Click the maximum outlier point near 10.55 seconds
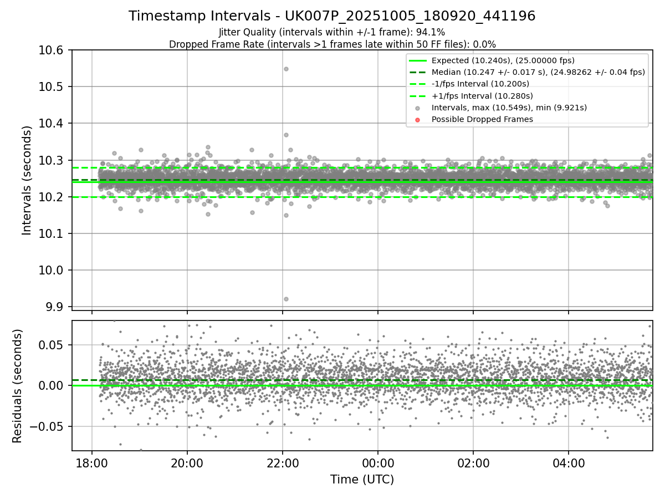 [x=286, y=69]
